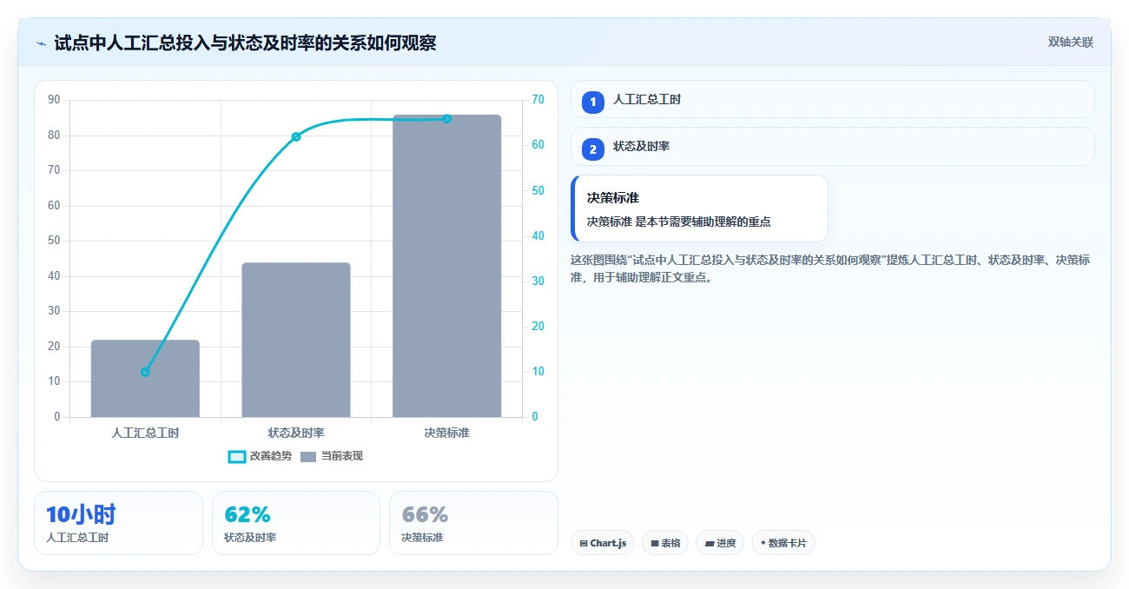Click the page title 试点中人工汇总投入与状态及时率的关系如何观察
This screenshot has width=1129, height=589.
(x=245, y=43)
